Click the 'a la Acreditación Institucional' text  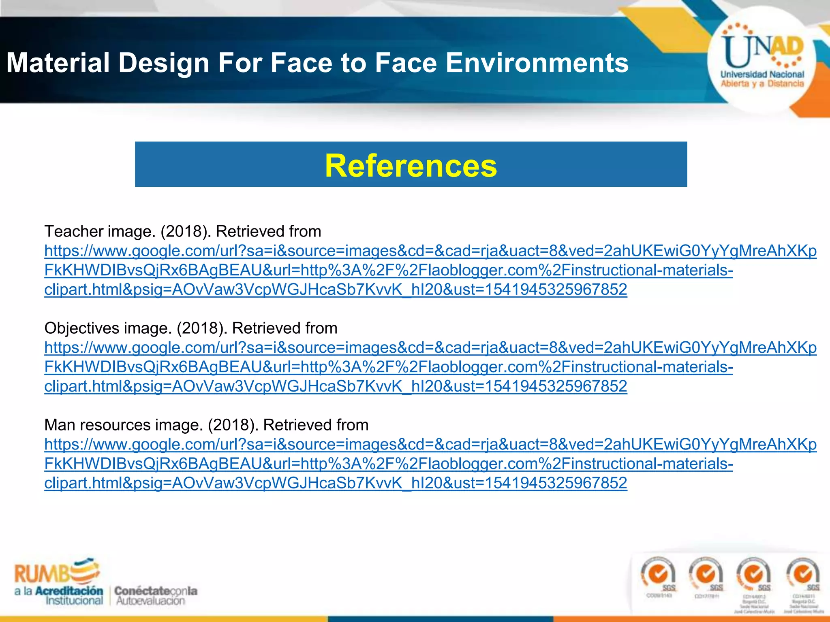tap(59, 596)
